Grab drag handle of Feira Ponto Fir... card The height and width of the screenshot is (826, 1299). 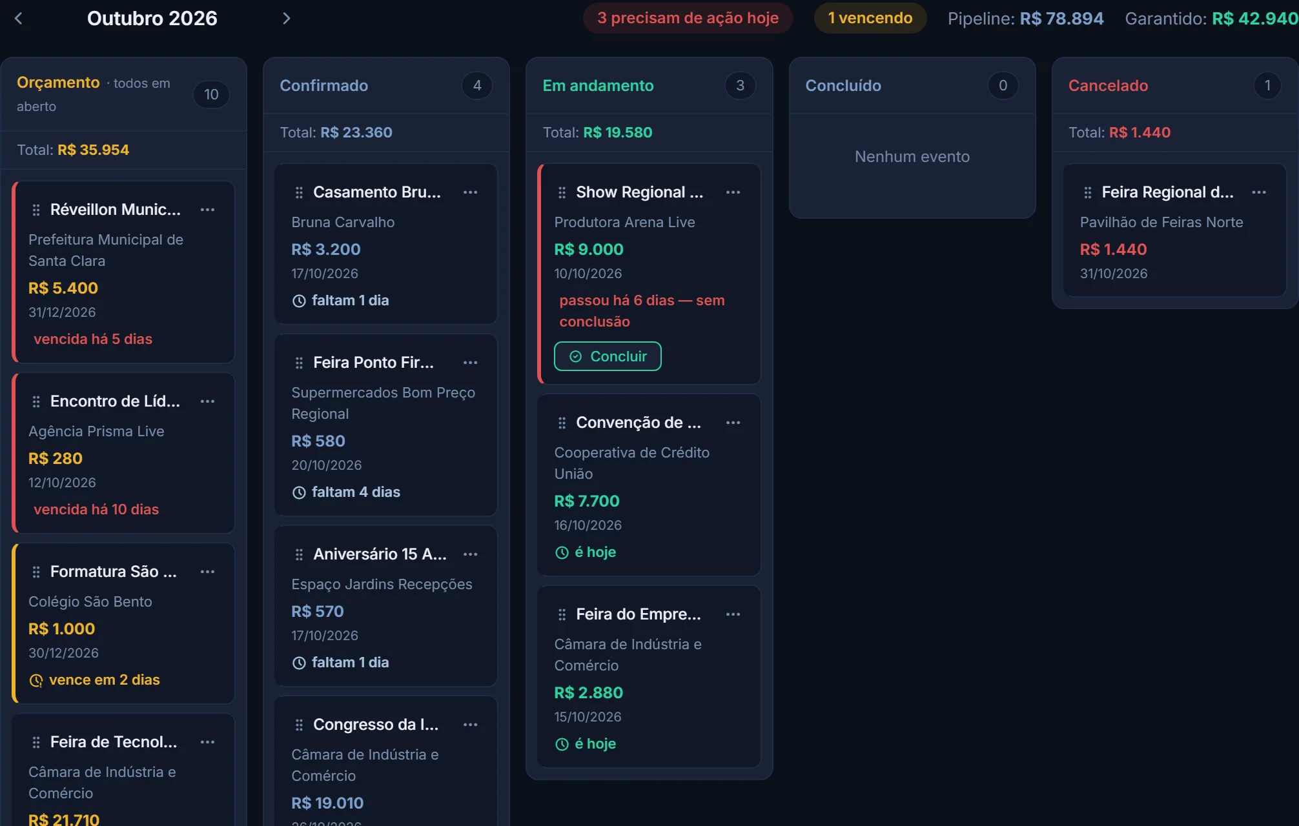coord(299,363)
